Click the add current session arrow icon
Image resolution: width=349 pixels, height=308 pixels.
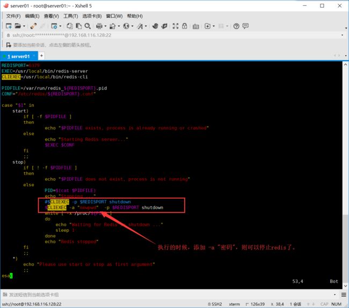click(x=9, y=45)
